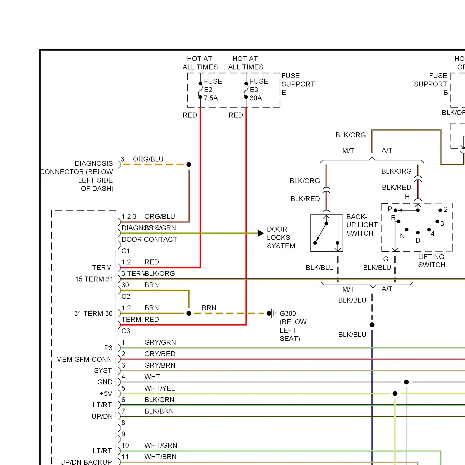Click the BLK/BRN wire label
Image resolution: width=465 pixels, height=465 pixels.
(x=159, y=411)
